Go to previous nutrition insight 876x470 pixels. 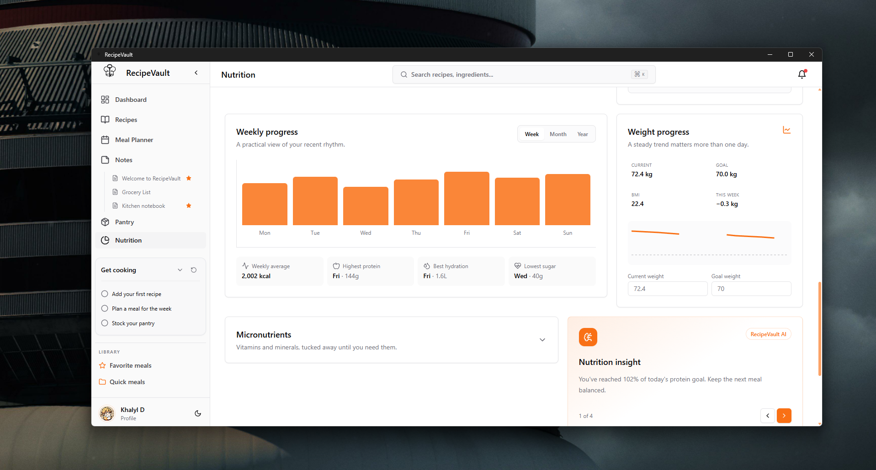coord(768,416)
